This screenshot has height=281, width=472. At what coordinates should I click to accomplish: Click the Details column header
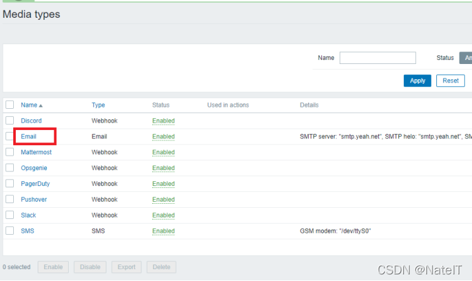coord(309,105)
